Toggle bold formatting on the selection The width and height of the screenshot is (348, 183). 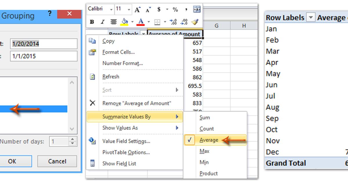91,21
